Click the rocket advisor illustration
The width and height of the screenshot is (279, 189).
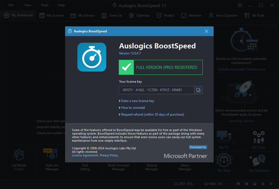pyautogui.click(x=243, y=91)
